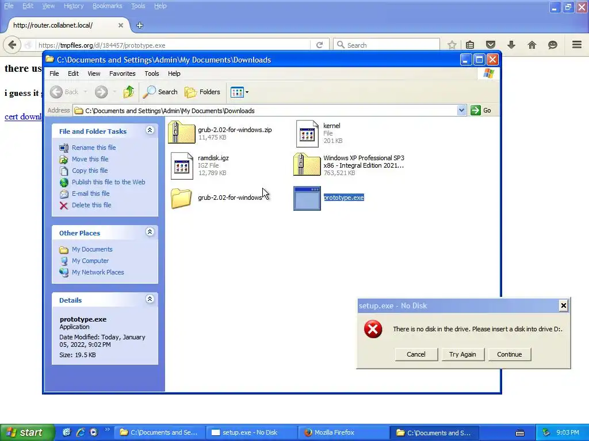Select the kernel file icon
Image resolution: width=589 pixels, height=441 pixels.
[x=307, y=134]
